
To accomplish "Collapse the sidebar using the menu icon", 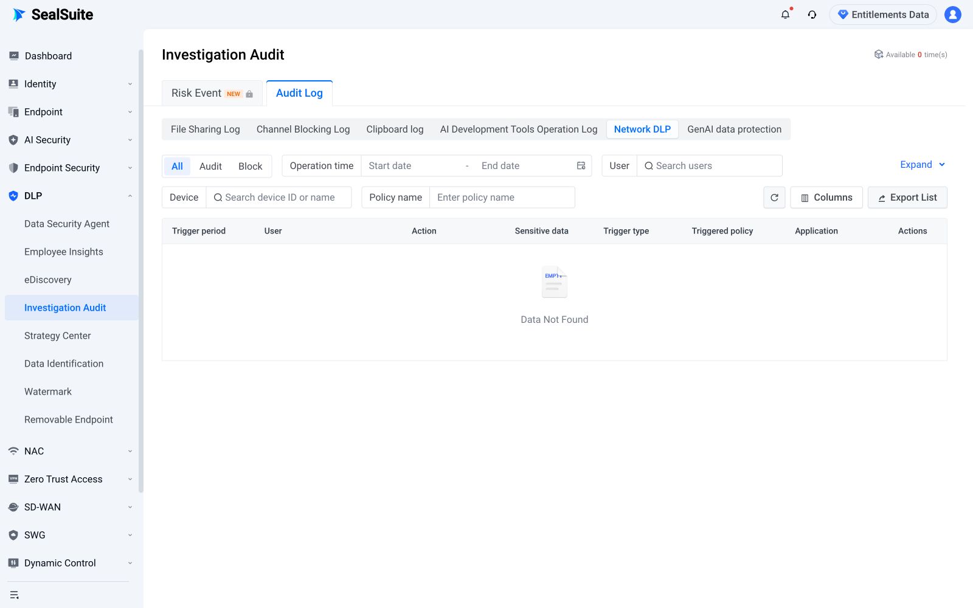I will click(x=15, y=595).
